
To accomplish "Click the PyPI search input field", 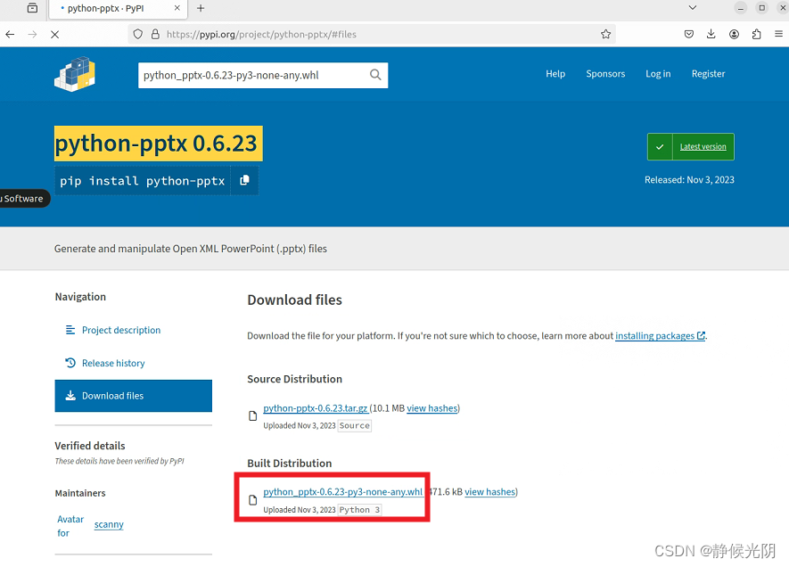I will click(x=251, y=75).
